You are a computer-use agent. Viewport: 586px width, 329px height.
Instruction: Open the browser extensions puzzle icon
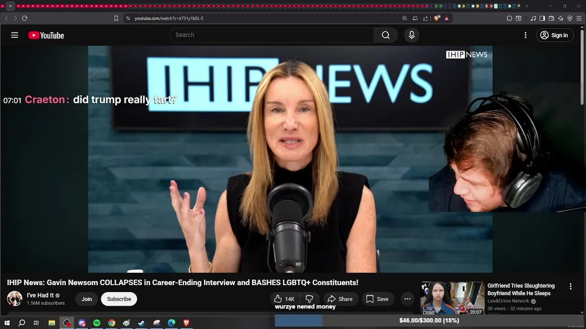point(510,18)
